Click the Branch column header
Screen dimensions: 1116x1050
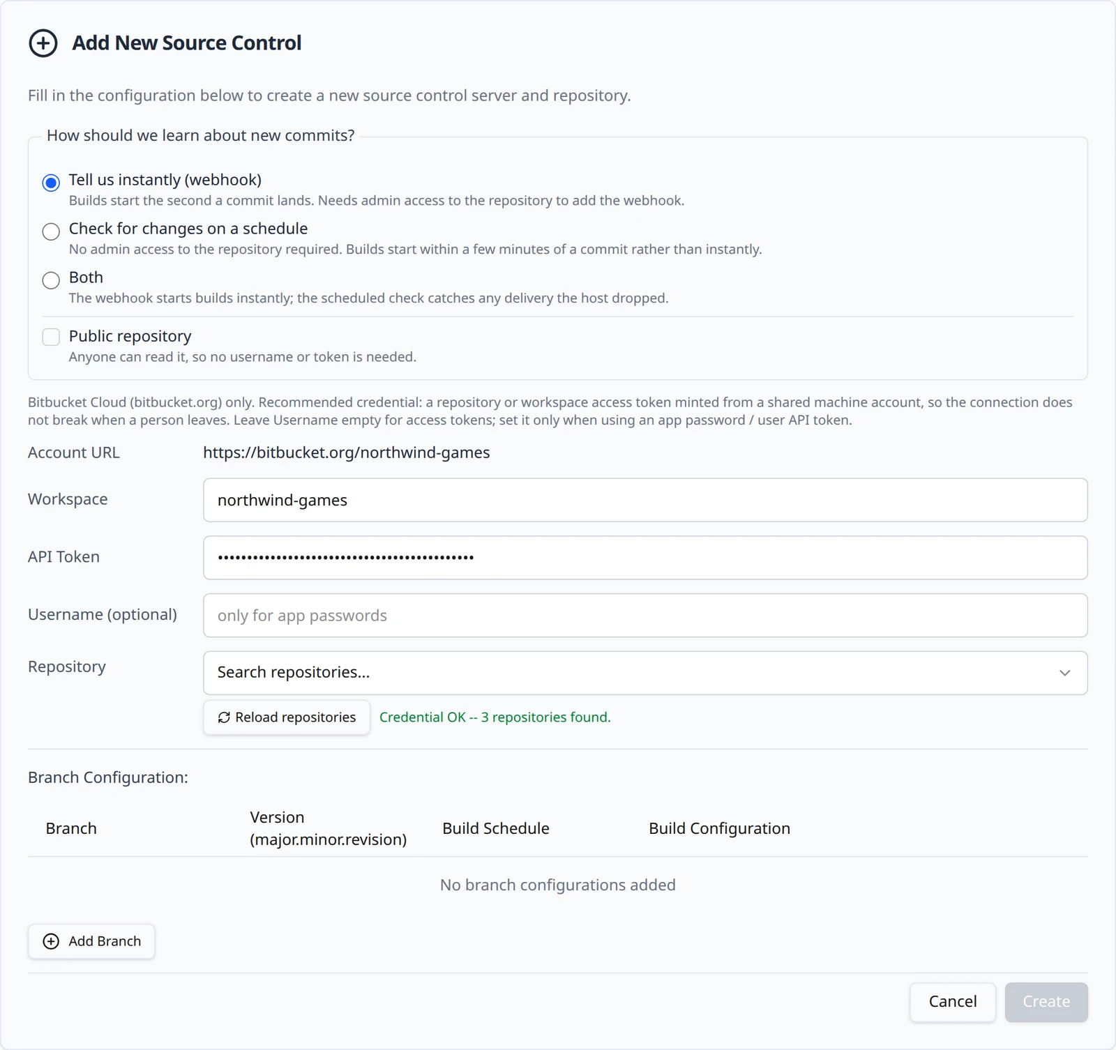pyautogui.click(x=71, y=828)
